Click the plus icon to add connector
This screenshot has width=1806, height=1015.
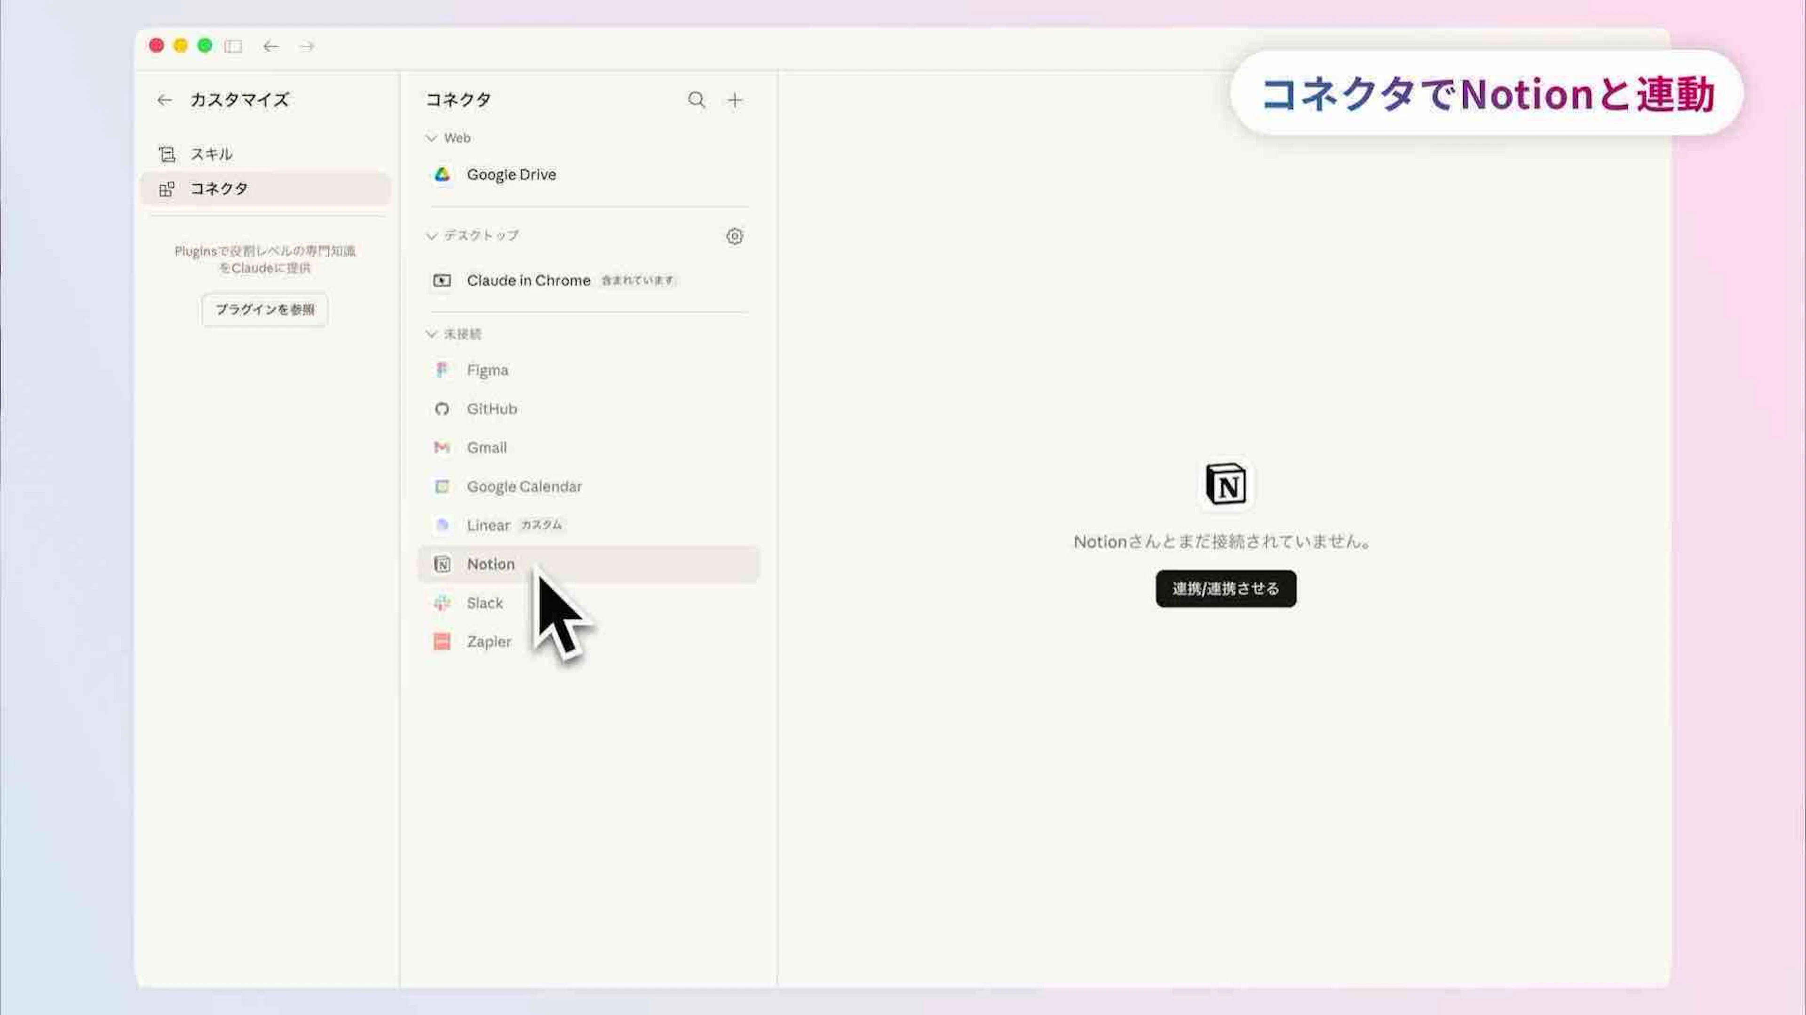click(x=734, y=100)
